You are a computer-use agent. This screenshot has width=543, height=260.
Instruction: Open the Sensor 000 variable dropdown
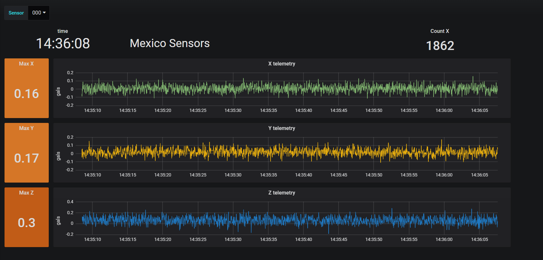(x=39, y=13)
